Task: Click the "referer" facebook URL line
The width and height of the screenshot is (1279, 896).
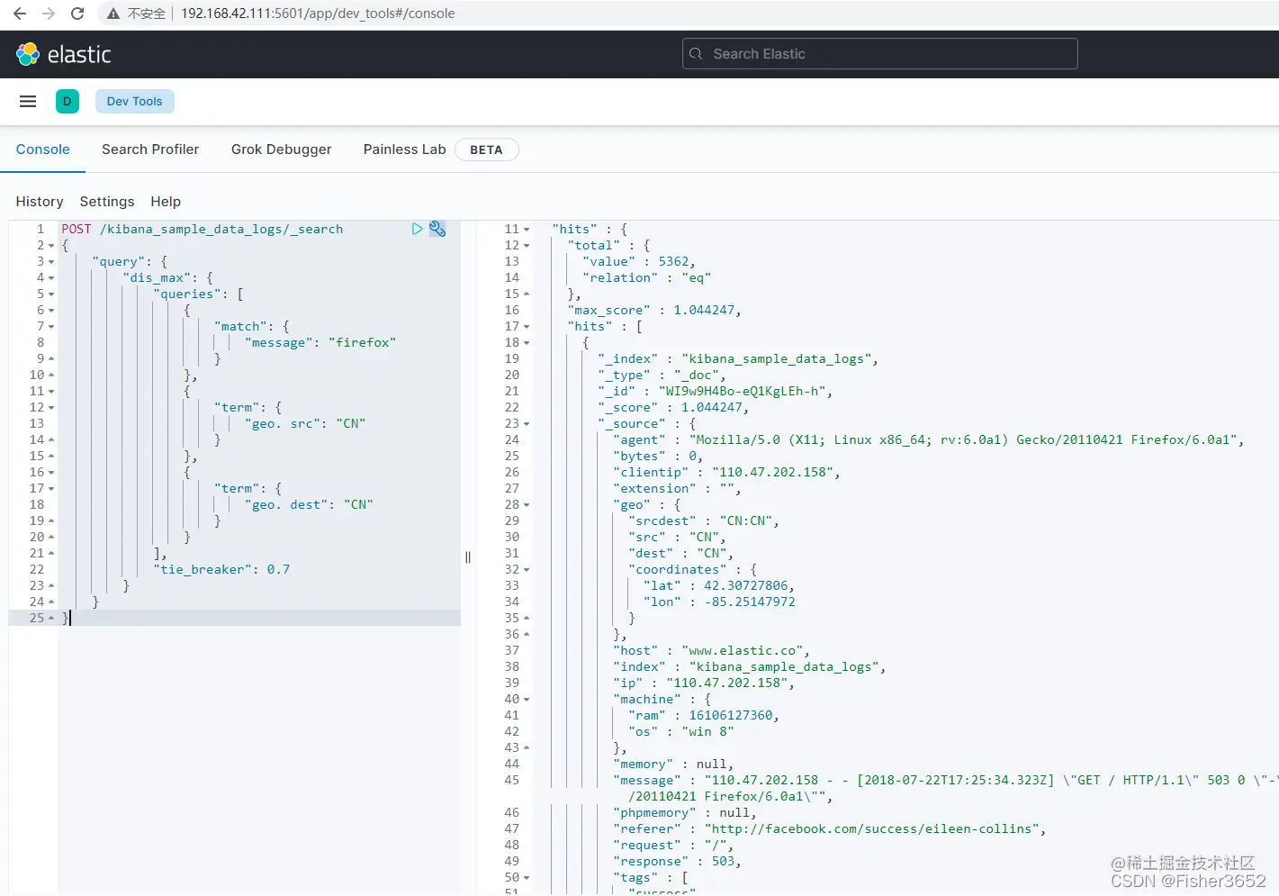Action: click(830, 828)
